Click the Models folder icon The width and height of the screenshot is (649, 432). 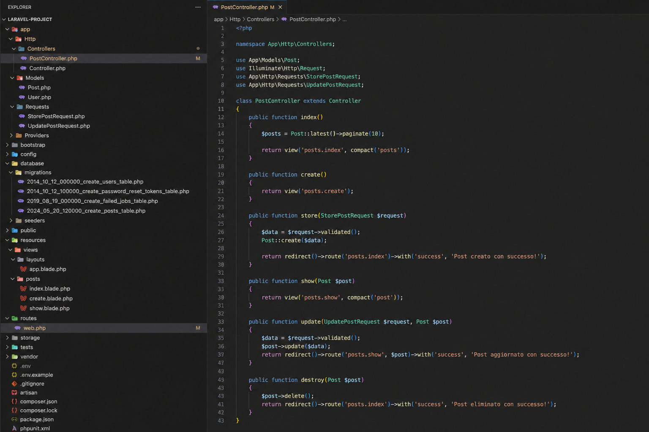19,78
